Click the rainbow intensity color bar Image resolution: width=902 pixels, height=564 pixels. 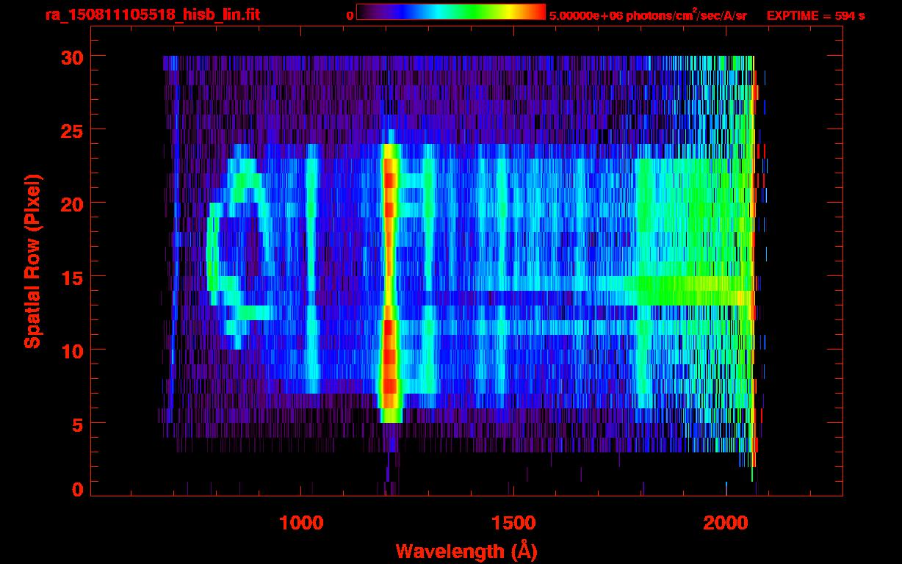[x=451, y=12]
